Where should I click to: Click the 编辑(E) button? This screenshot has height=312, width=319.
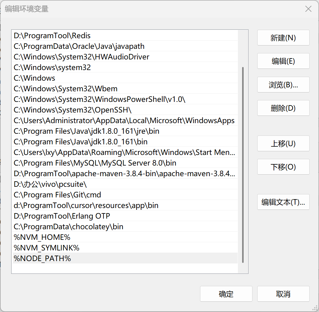coord(283,61)
